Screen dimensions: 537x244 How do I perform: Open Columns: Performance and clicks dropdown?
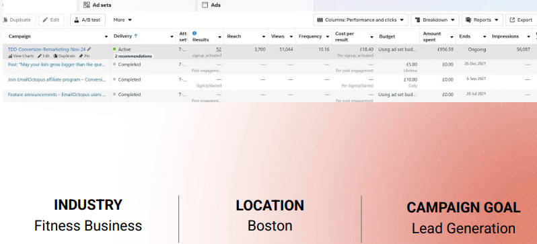[x=361, y=20]
